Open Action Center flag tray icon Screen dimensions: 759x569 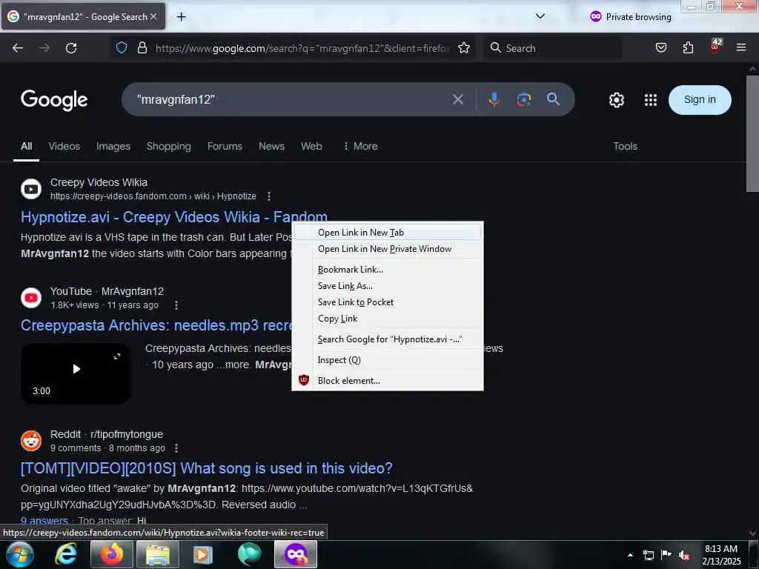pyautogui.click(x=666, y=555)
